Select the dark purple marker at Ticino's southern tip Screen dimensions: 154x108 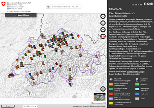[70, 84]
